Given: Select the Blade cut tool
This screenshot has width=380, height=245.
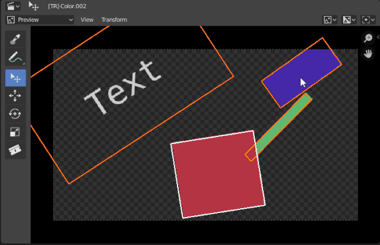Looking at the screenshot, I should (15, 150).
